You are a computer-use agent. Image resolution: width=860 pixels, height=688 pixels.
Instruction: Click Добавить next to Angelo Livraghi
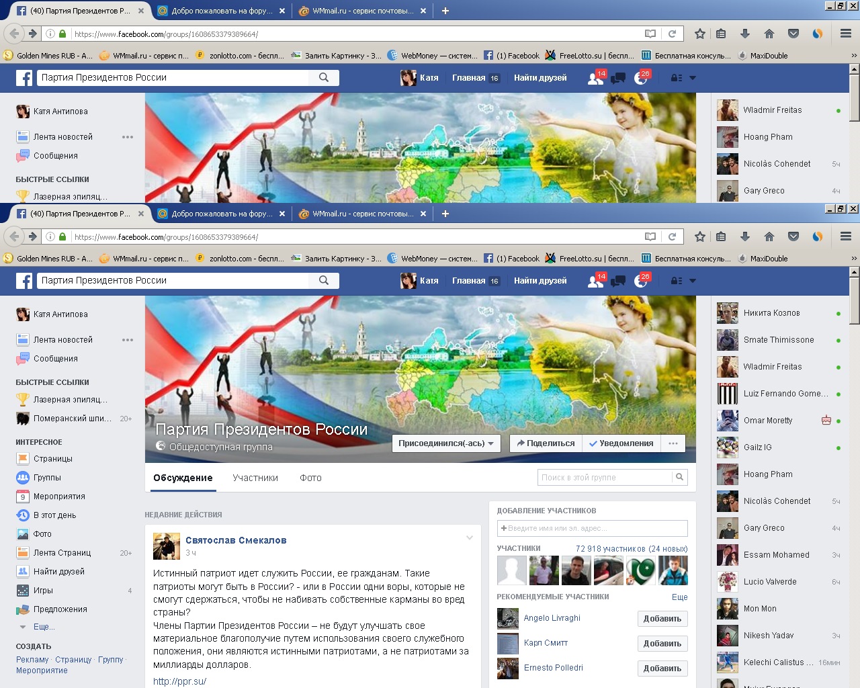662,619
